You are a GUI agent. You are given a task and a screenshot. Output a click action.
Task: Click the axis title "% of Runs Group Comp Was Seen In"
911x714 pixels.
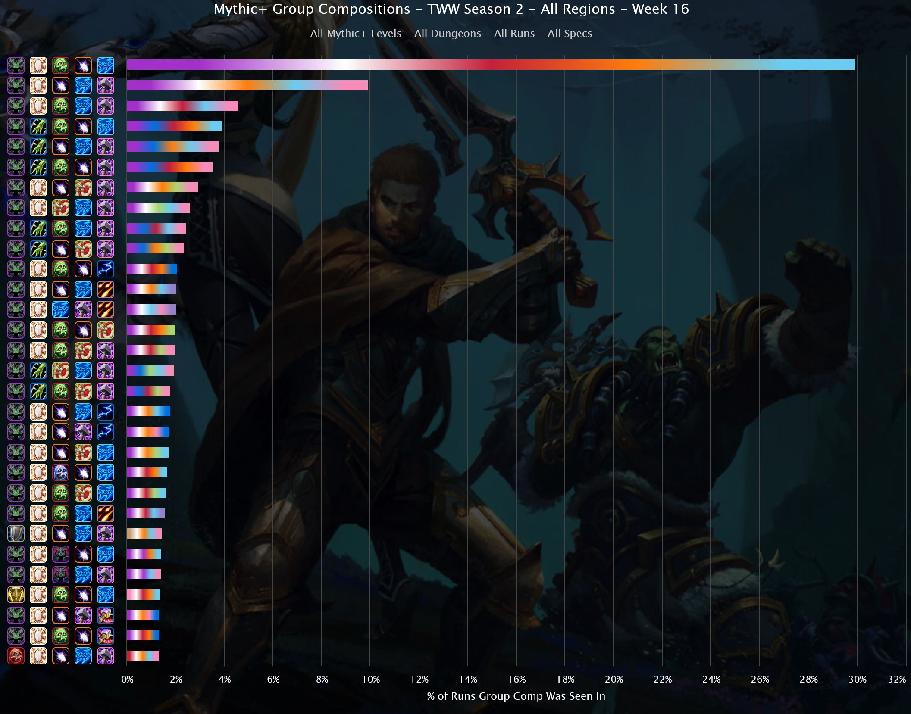516,696
